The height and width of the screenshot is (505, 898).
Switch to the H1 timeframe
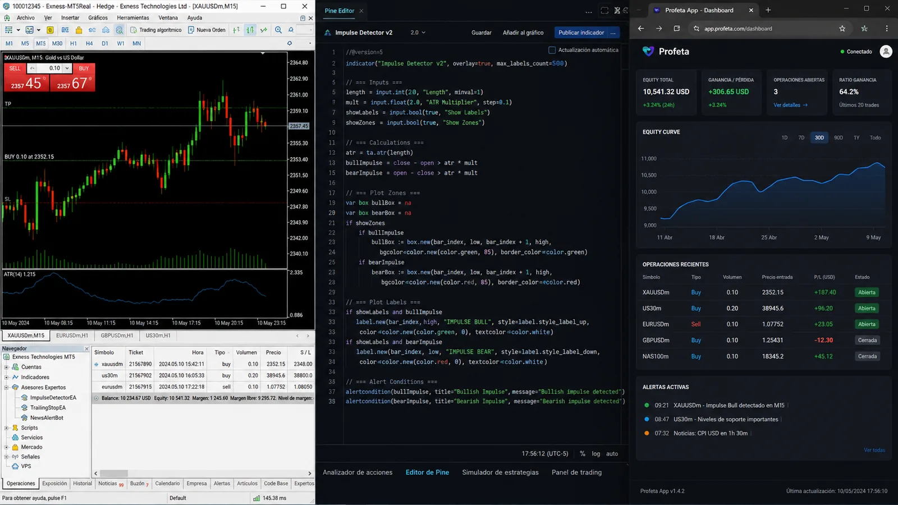[74, 43]
